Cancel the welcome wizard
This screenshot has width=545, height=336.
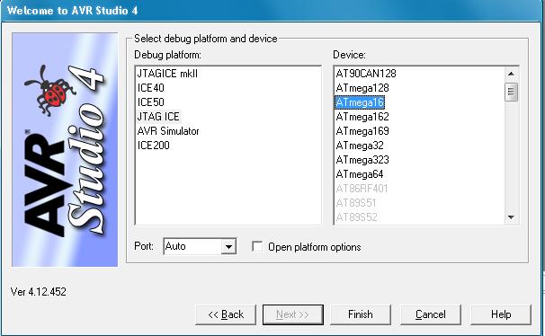tap(431, 314)
